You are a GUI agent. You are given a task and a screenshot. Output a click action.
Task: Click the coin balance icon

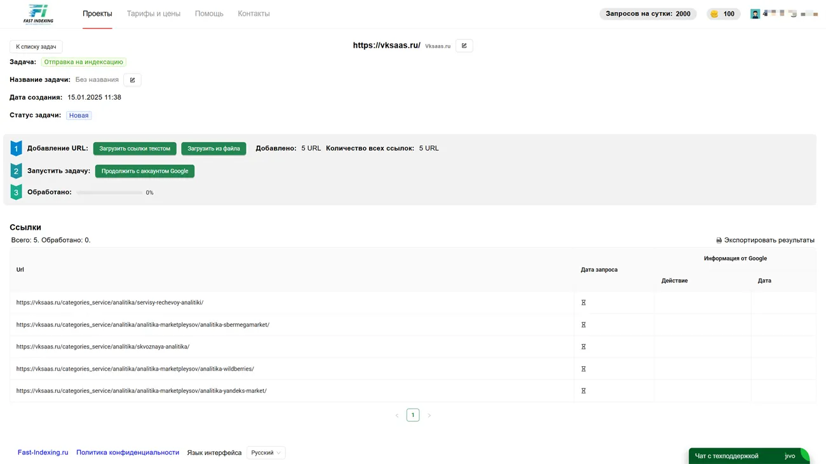(714, 14)
